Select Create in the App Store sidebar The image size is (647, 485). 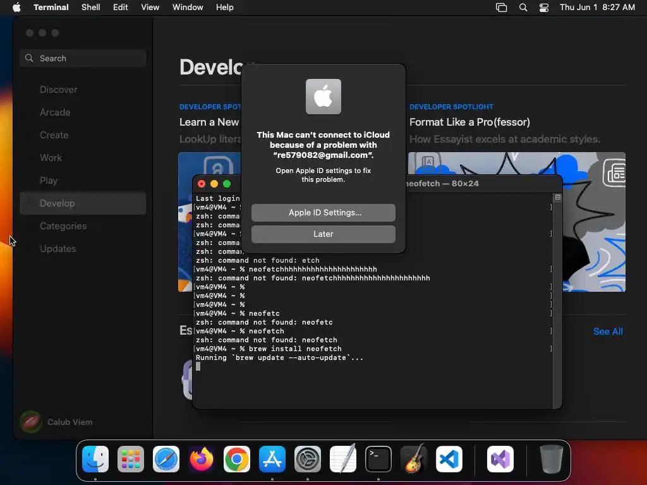click(83, 135)
